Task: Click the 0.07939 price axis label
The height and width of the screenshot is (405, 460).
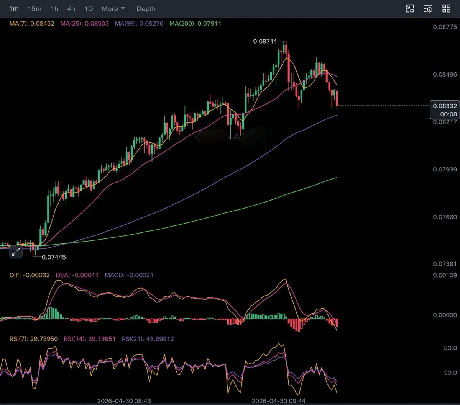Action: [x=445, y=169]
